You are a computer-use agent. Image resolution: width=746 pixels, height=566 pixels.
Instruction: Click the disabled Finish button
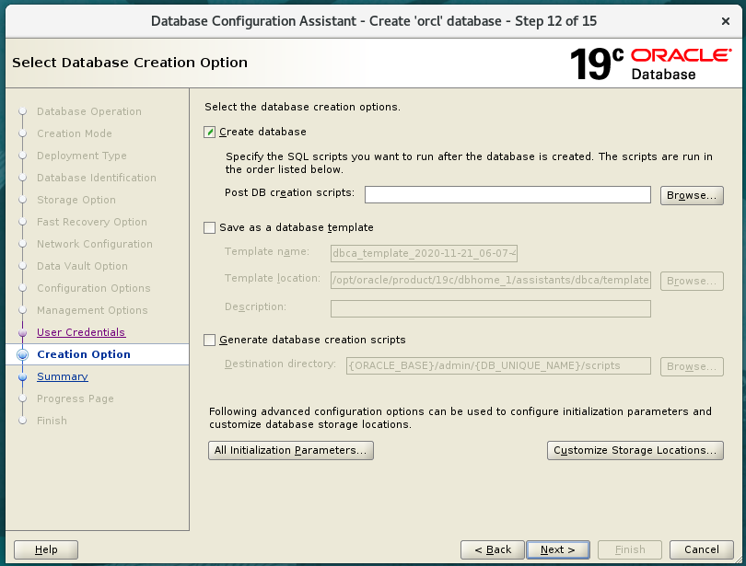[630, 549]
